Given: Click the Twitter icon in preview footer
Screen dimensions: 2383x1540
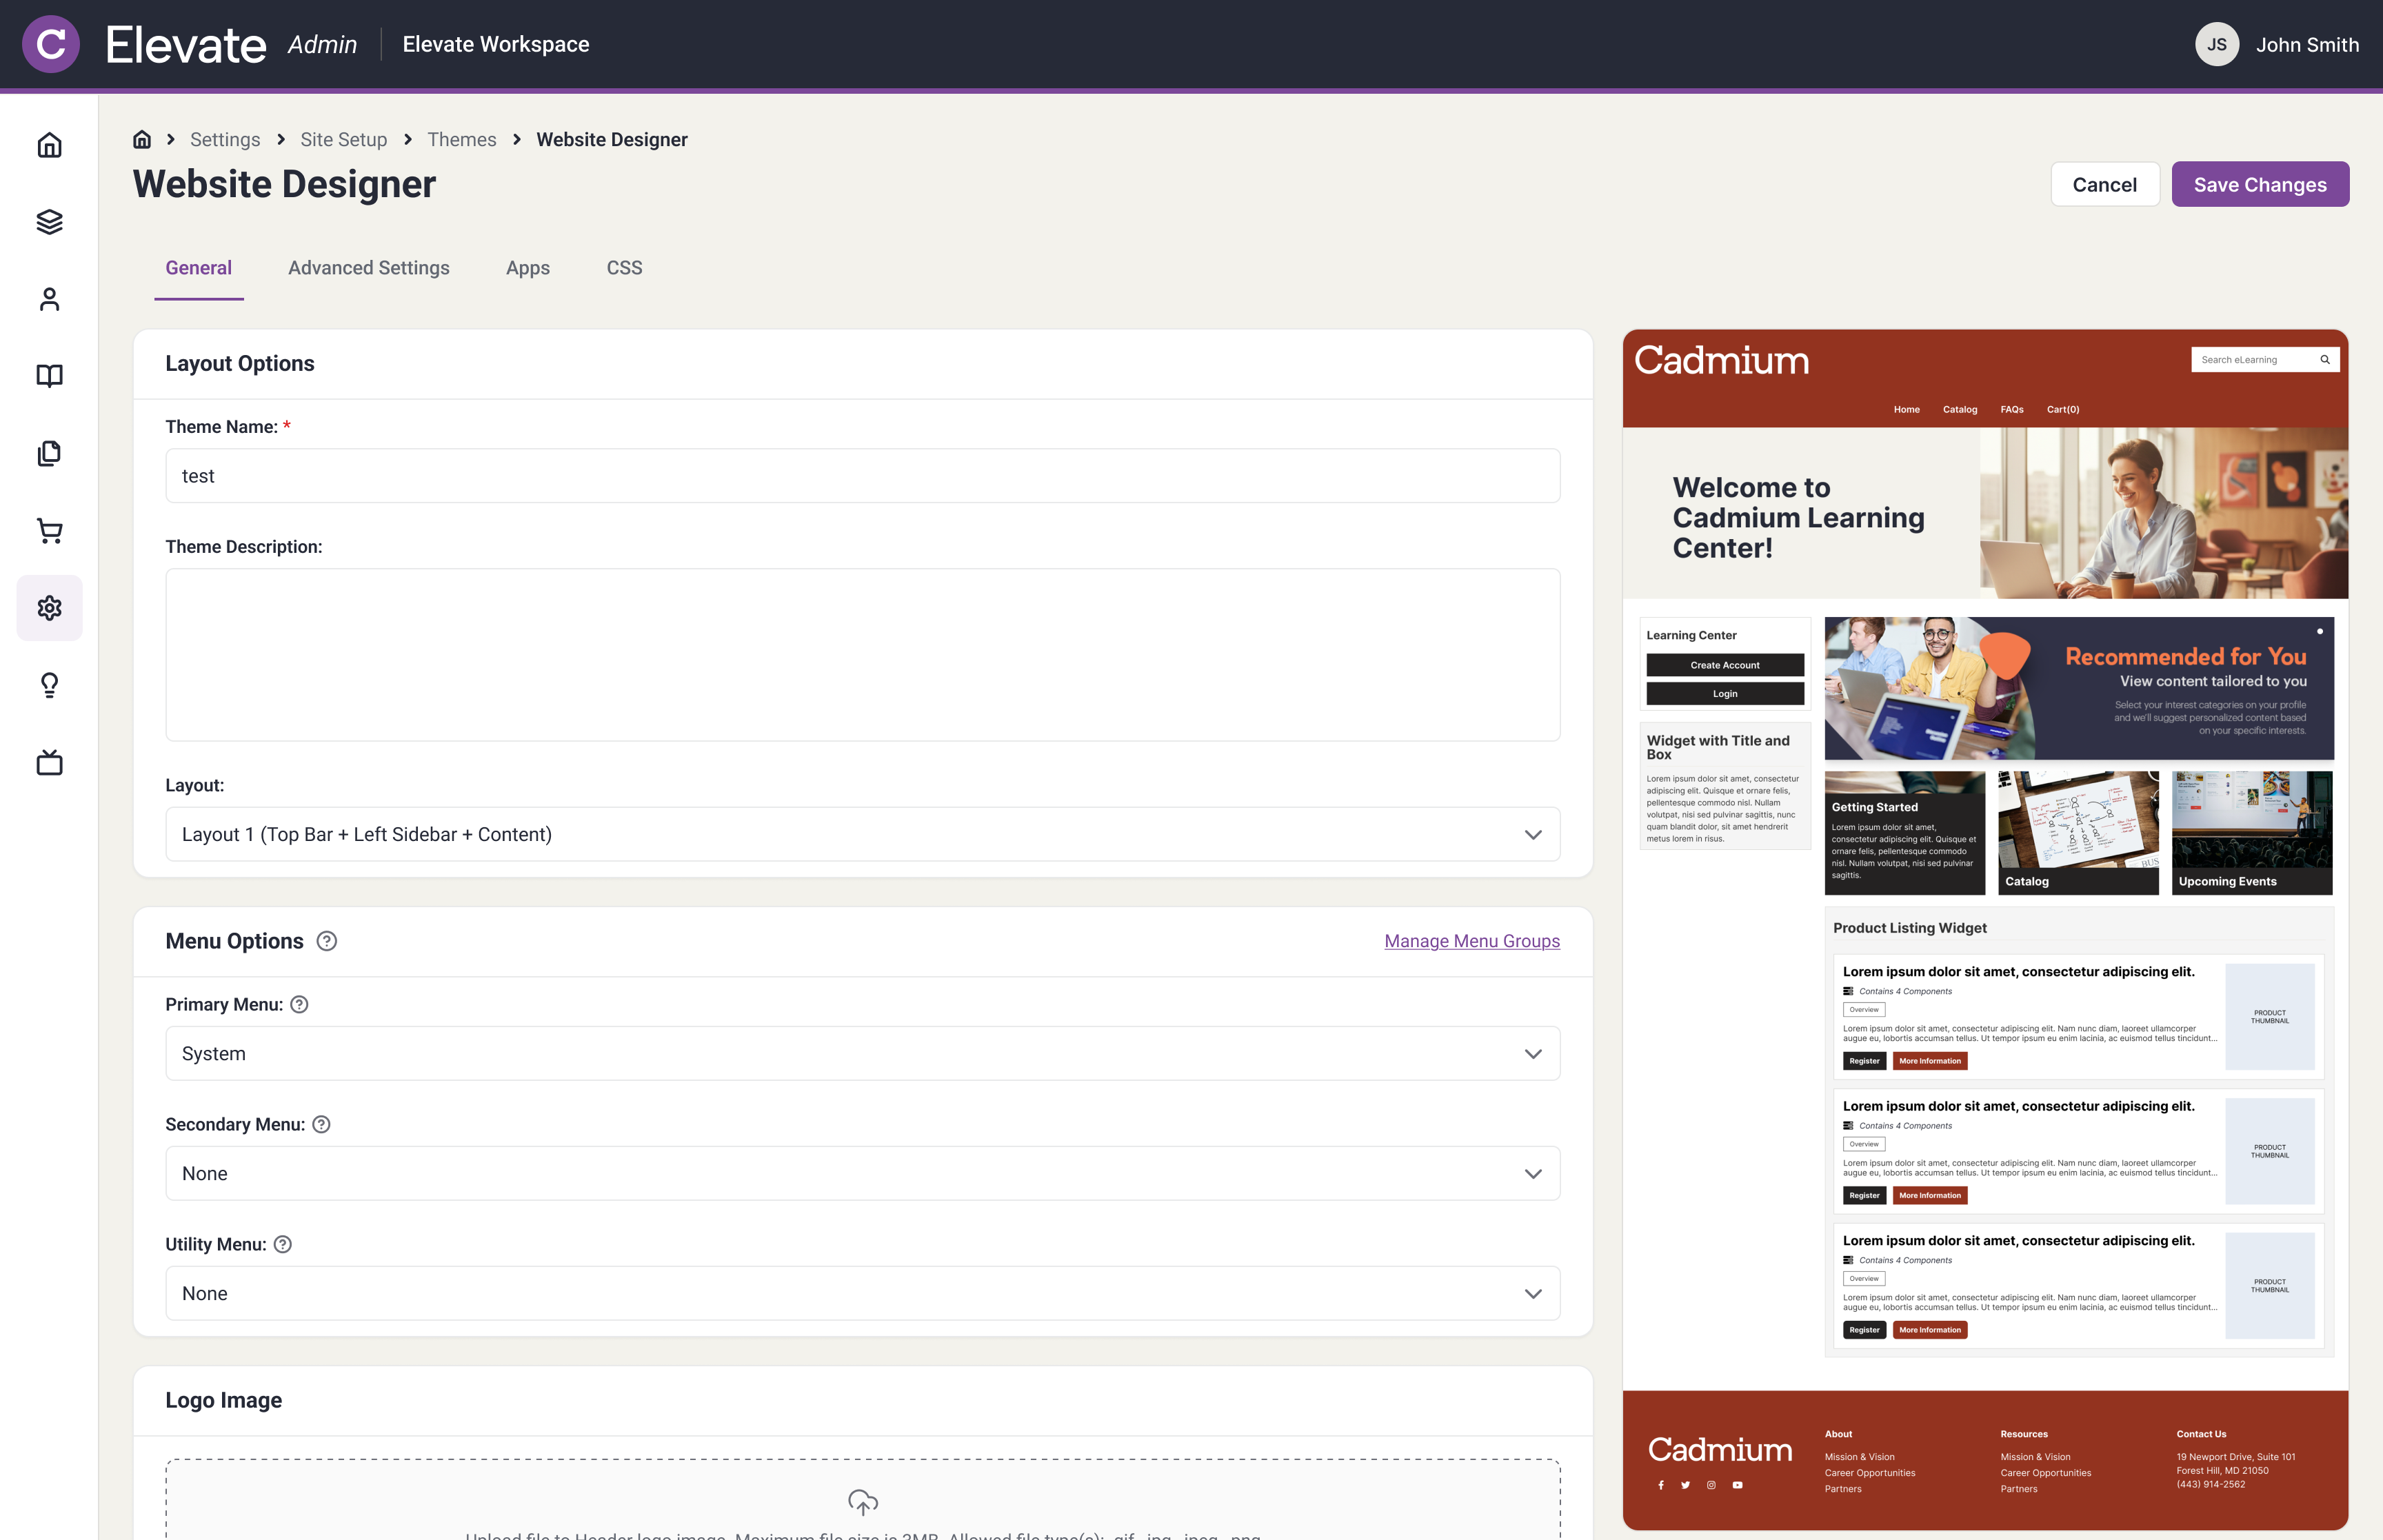Looking at the screenshot, I should (1686, 1485).
